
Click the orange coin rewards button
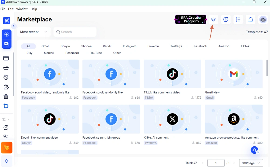[7, 148]
